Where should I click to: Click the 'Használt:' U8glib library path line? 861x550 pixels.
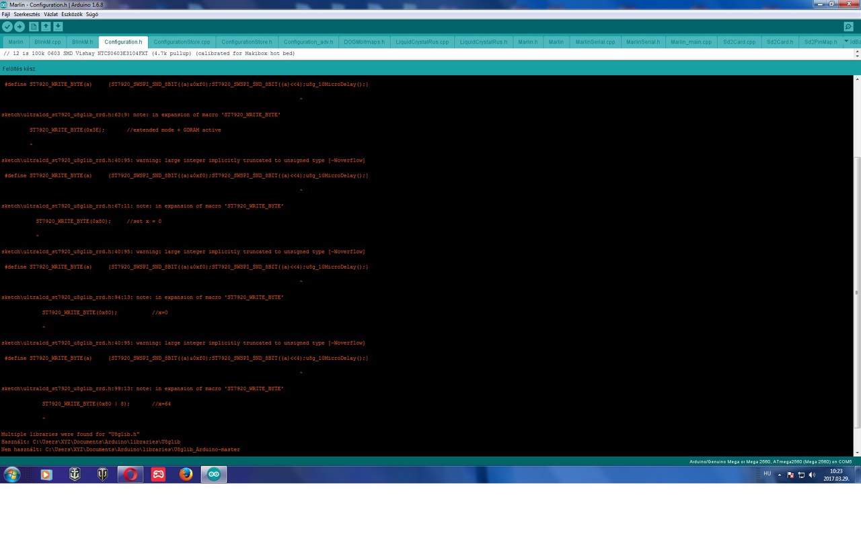[x=91, y=442]
